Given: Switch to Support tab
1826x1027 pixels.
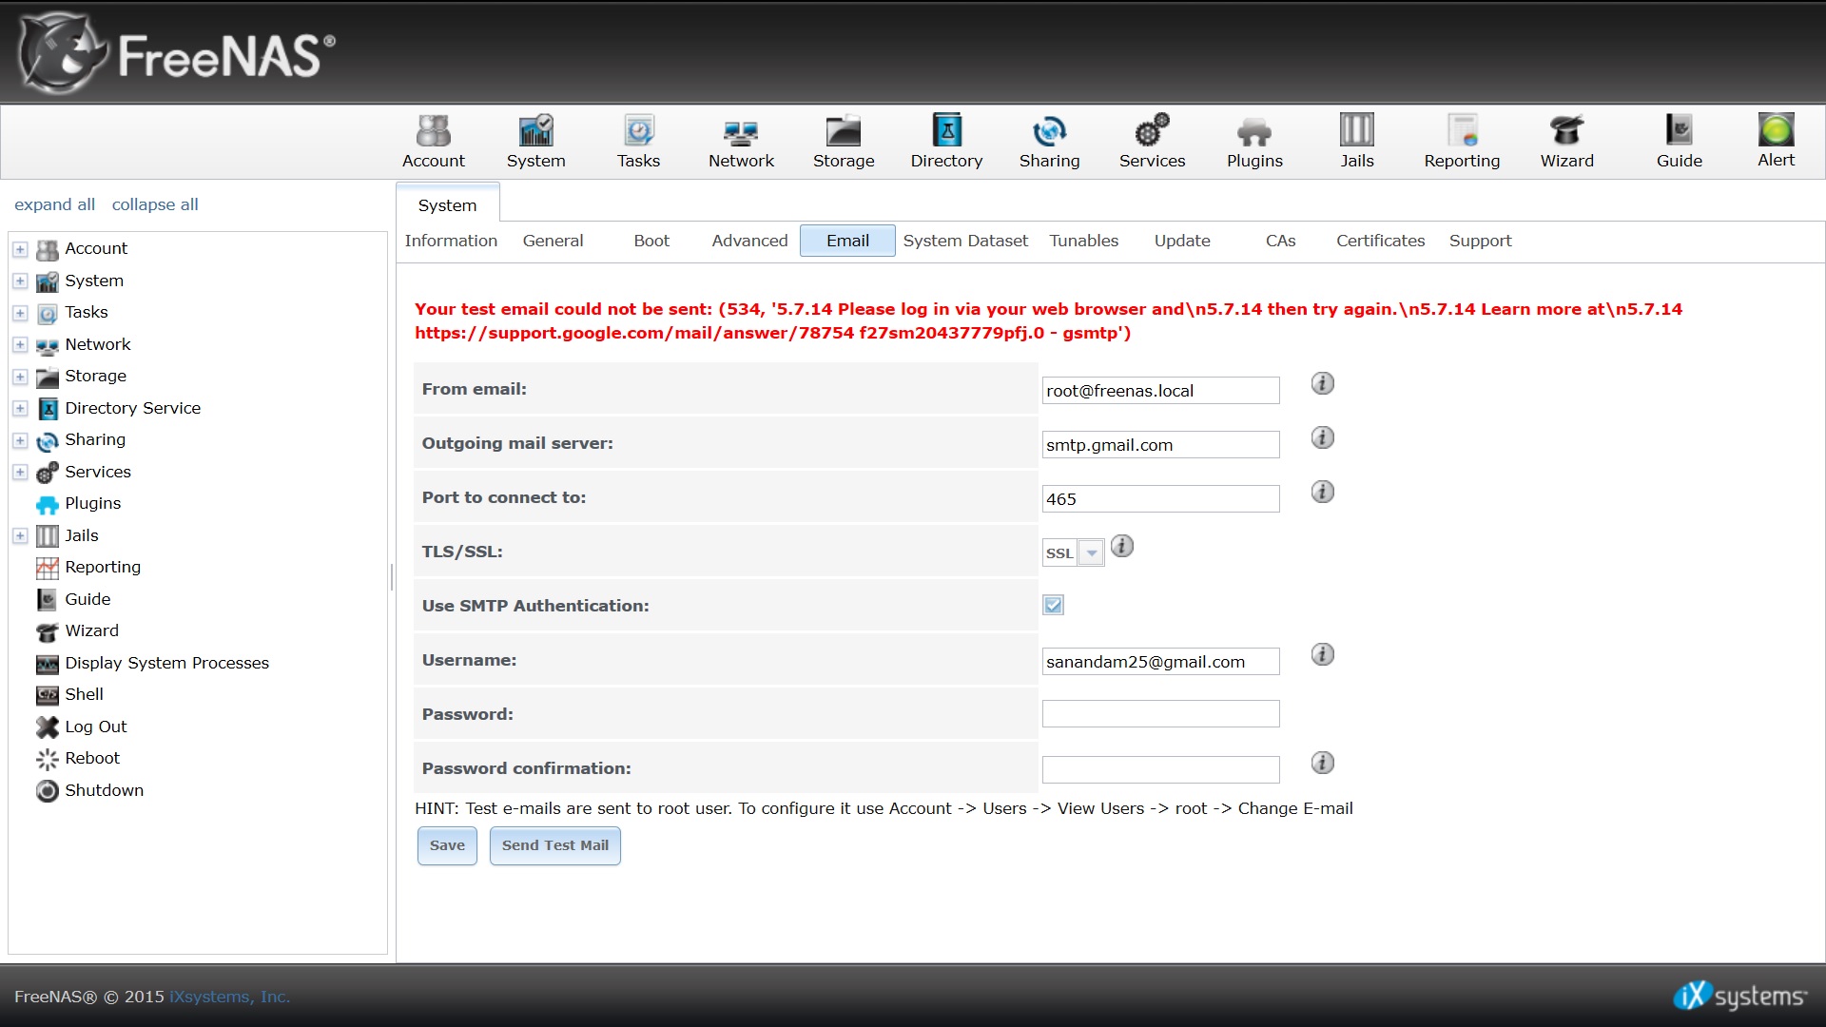Looking at the screenshot, I should [1480, 241].
